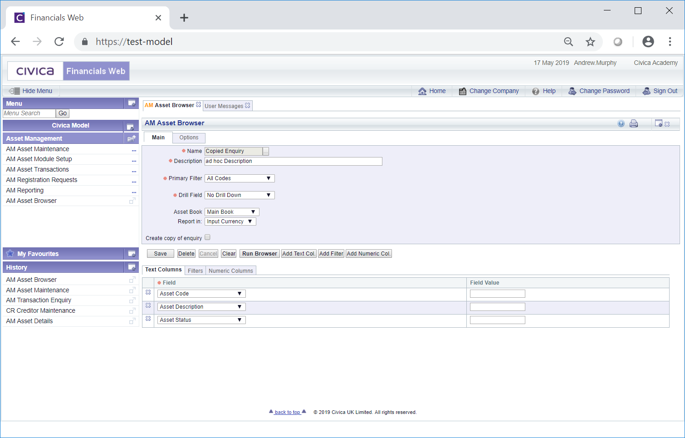Switch to the User Messages tab
Image resolution: width=685 pixels, height=438 pixels.
224,106
